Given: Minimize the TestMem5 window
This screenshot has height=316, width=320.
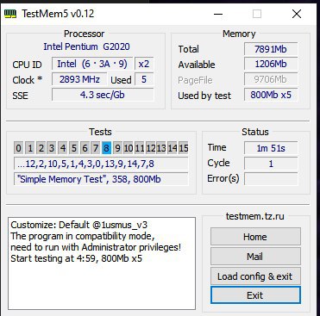Looking at the screenshot, I should coord(218,14).
